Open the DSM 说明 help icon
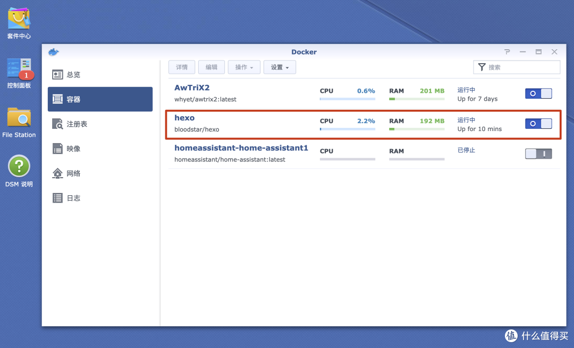574x348 pixels. click(x=19, y=167)
